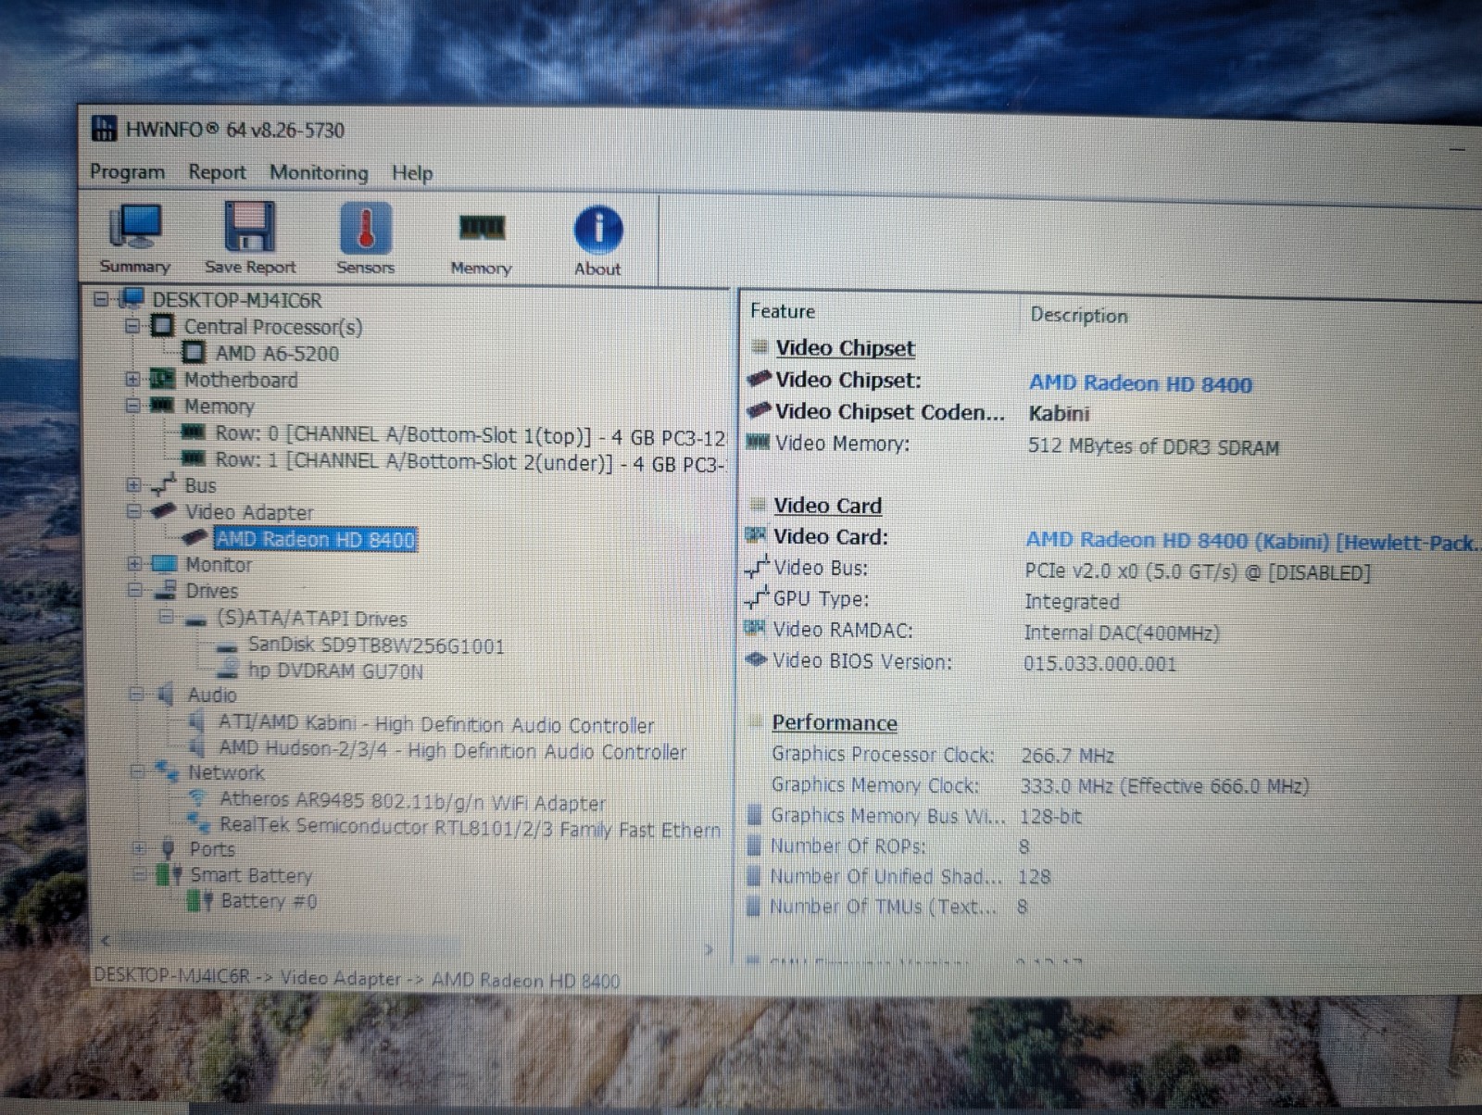The width and height of the screenshot is (1482, 1115).
Task: Click the Smart Battery icon
Action: [170, 874]
